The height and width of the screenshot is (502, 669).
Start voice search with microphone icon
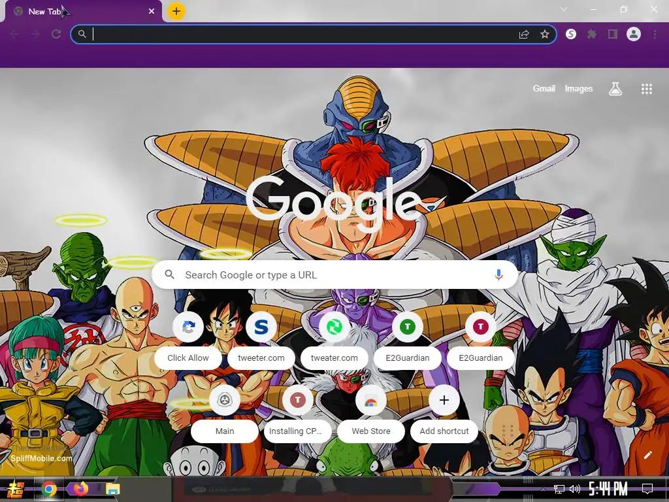498,275
